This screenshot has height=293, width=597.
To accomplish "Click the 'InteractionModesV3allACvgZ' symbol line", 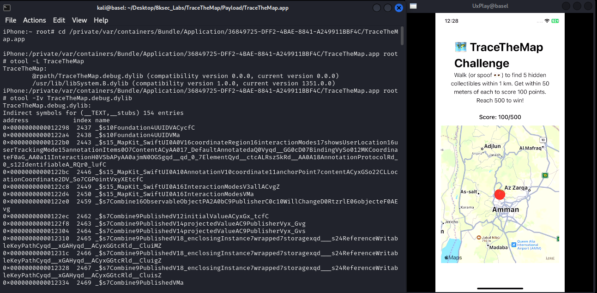I will [141, 187].
